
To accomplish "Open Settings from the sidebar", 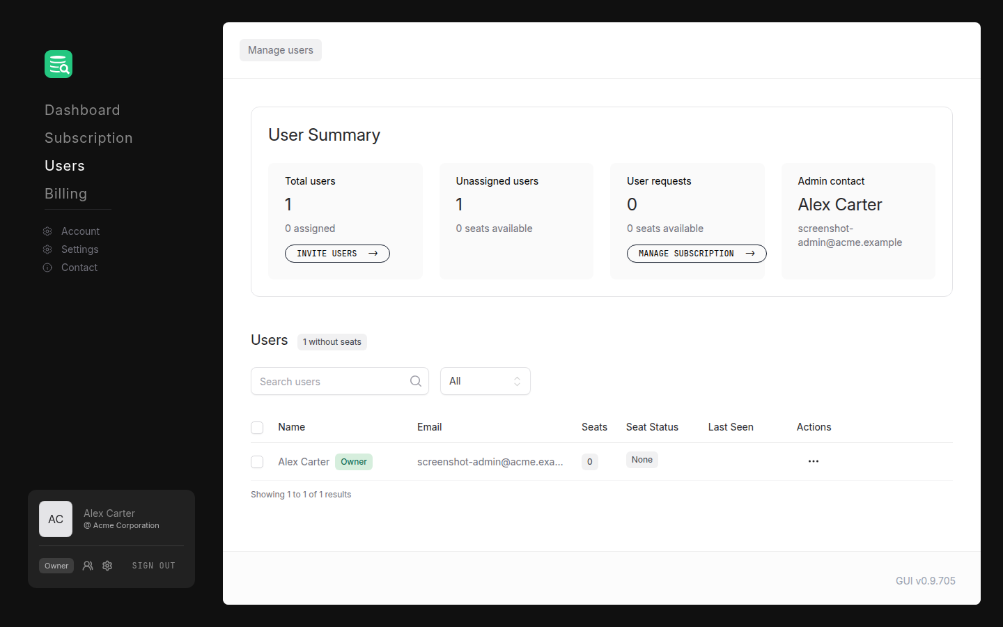I will coord(79,249).
